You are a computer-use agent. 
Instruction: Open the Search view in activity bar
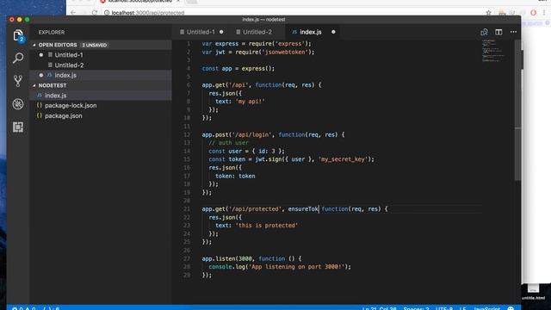pyautogui.click(x=18, y=58)
